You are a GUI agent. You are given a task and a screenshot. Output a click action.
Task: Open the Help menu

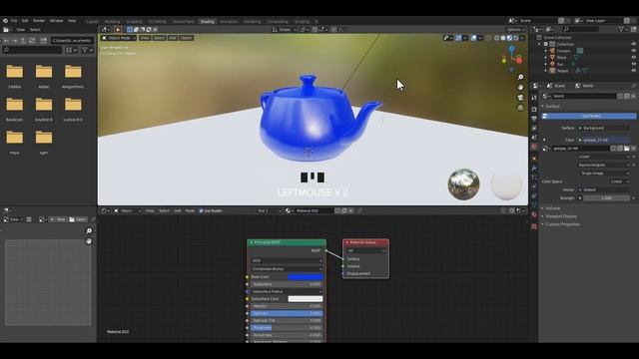(x=72, y=20)
